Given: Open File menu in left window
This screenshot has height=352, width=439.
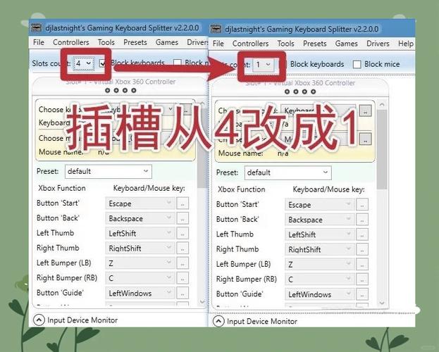Looking at the screenshot, I should (x=39, y=42).
